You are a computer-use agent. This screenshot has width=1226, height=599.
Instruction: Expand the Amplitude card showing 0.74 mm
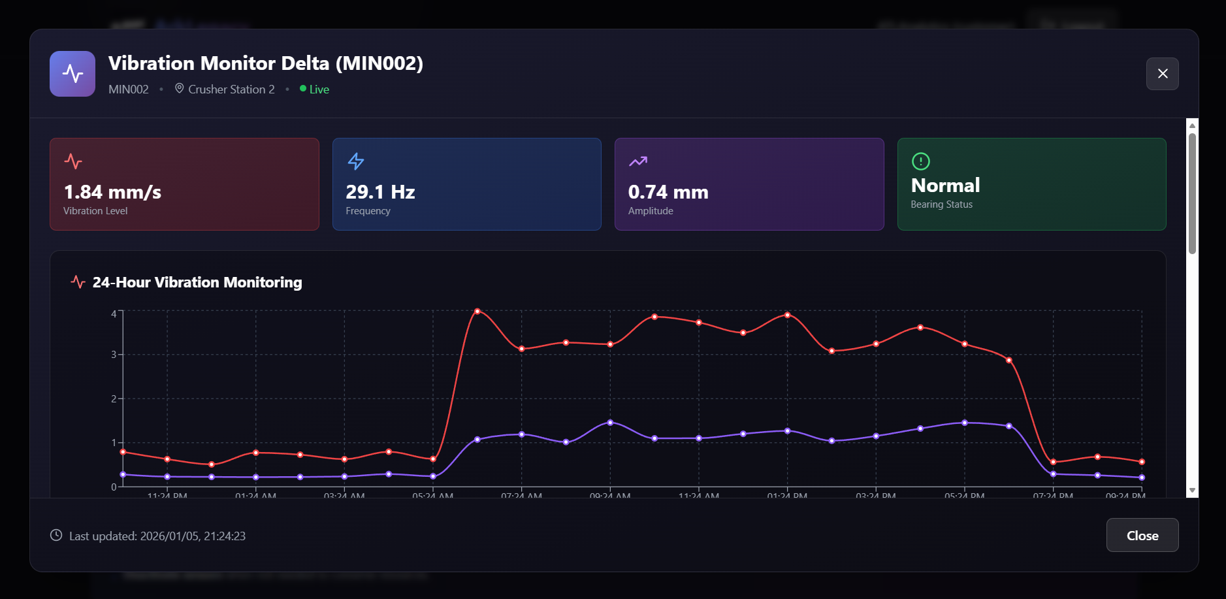click(749, 184)
